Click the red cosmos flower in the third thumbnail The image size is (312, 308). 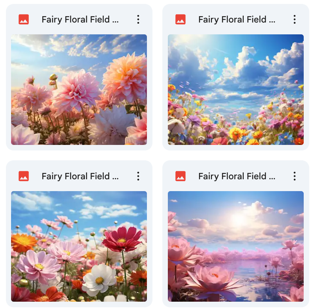122,239
